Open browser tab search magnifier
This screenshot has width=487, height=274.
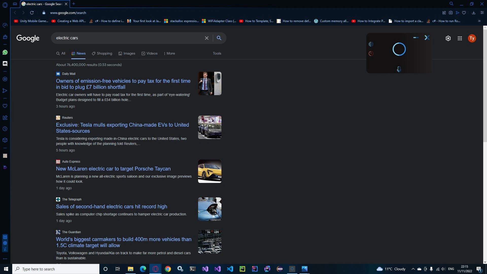tap(451, 4)
